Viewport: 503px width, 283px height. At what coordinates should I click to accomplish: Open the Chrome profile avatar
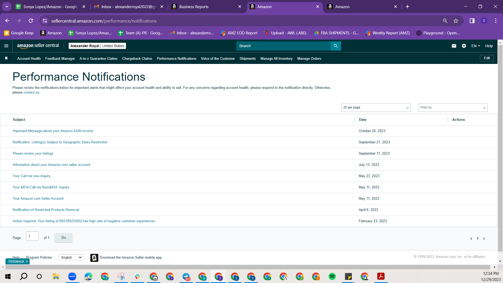click(x=484, y=21)
